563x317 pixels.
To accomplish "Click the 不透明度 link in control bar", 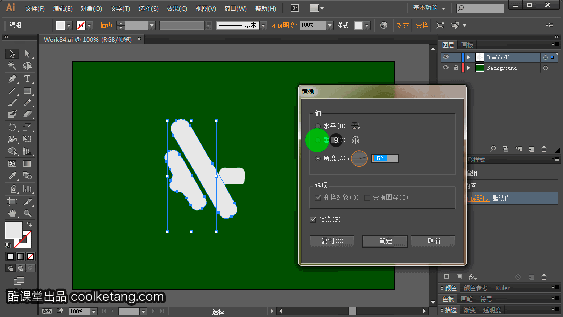I will [283, 25].
